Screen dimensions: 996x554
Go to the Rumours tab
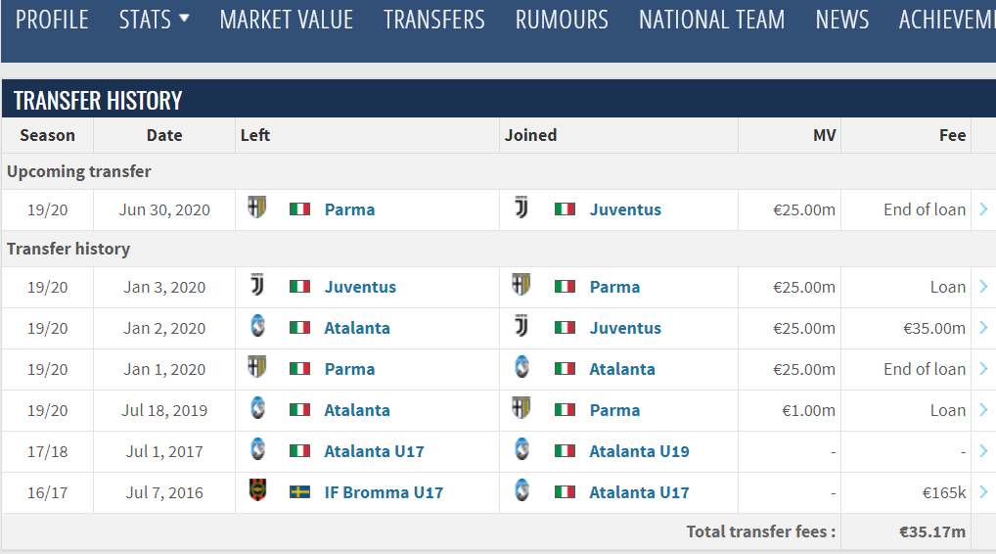[x=562, y=20]
